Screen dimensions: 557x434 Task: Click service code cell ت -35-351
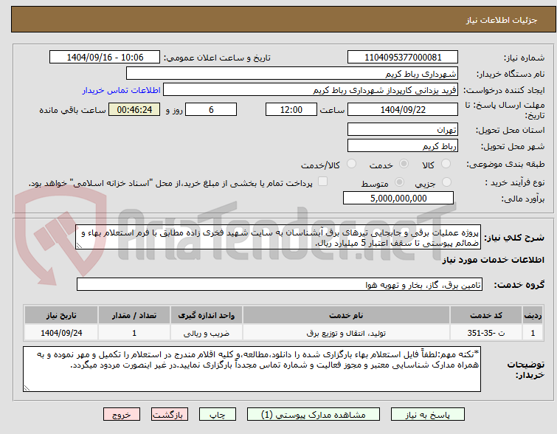point(486,333)
